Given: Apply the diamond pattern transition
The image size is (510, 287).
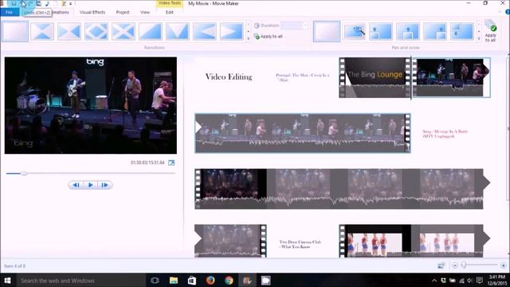Looking at the screenshot, I should tap(96, 31).
